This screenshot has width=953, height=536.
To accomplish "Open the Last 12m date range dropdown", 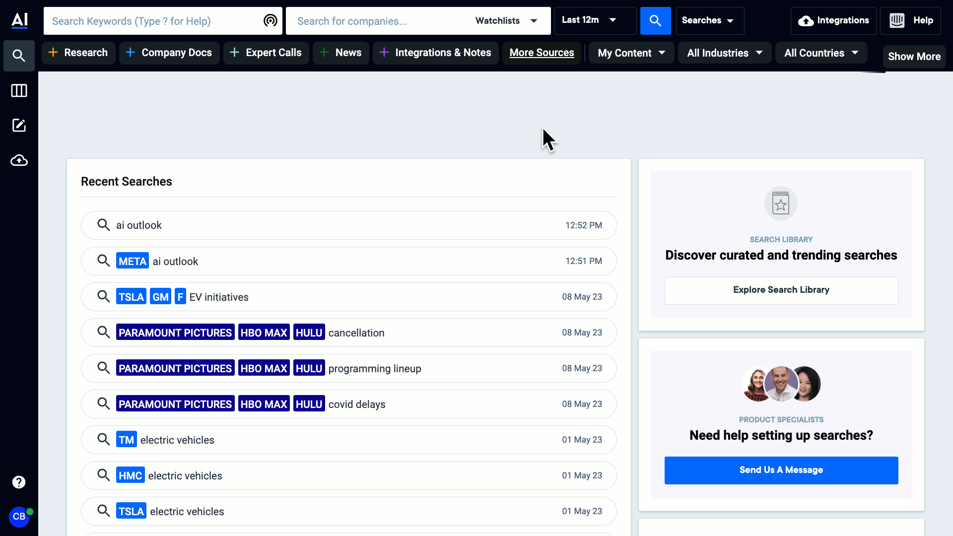I will [x=595, y=20].
